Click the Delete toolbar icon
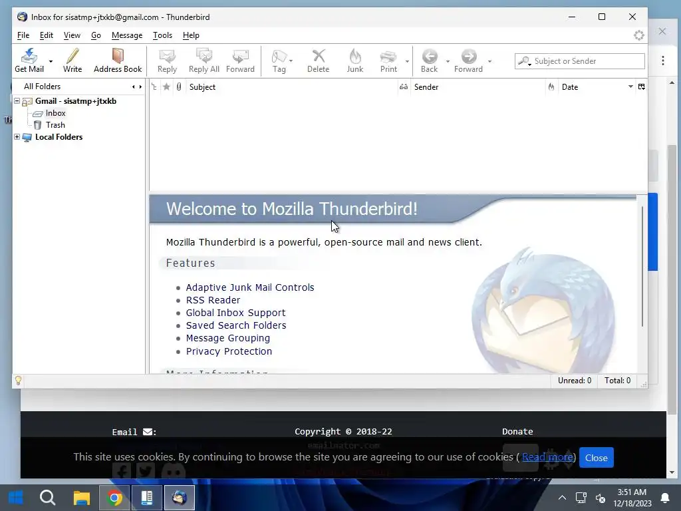The image size is (681, 511). (x=319, y=61)
